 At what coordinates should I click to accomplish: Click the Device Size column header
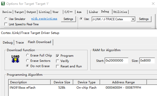point(62,82)
